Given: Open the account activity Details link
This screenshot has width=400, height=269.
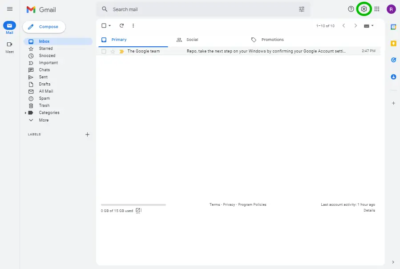Looking at the screenshot, I should click(369, 211).
